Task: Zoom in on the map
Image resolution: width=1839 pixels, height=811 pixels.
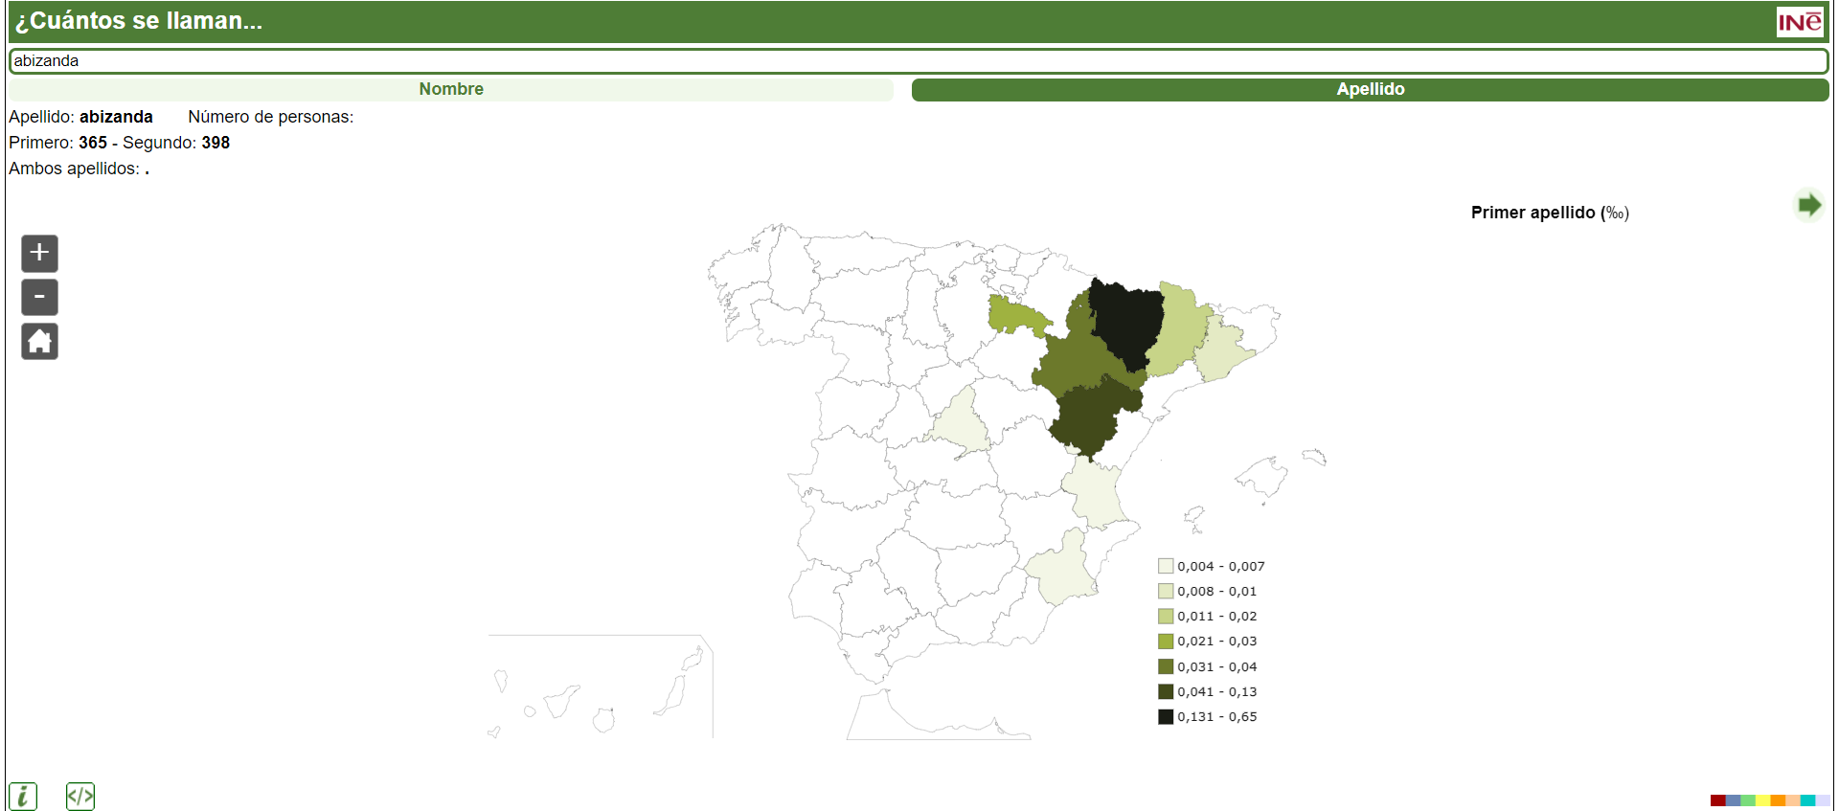Action: pyautogui.click(x=39, y=254)
